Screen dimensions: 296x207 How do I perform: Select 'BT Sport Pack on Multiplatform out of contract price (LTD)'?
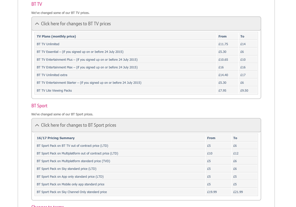(x=77, y=153)
